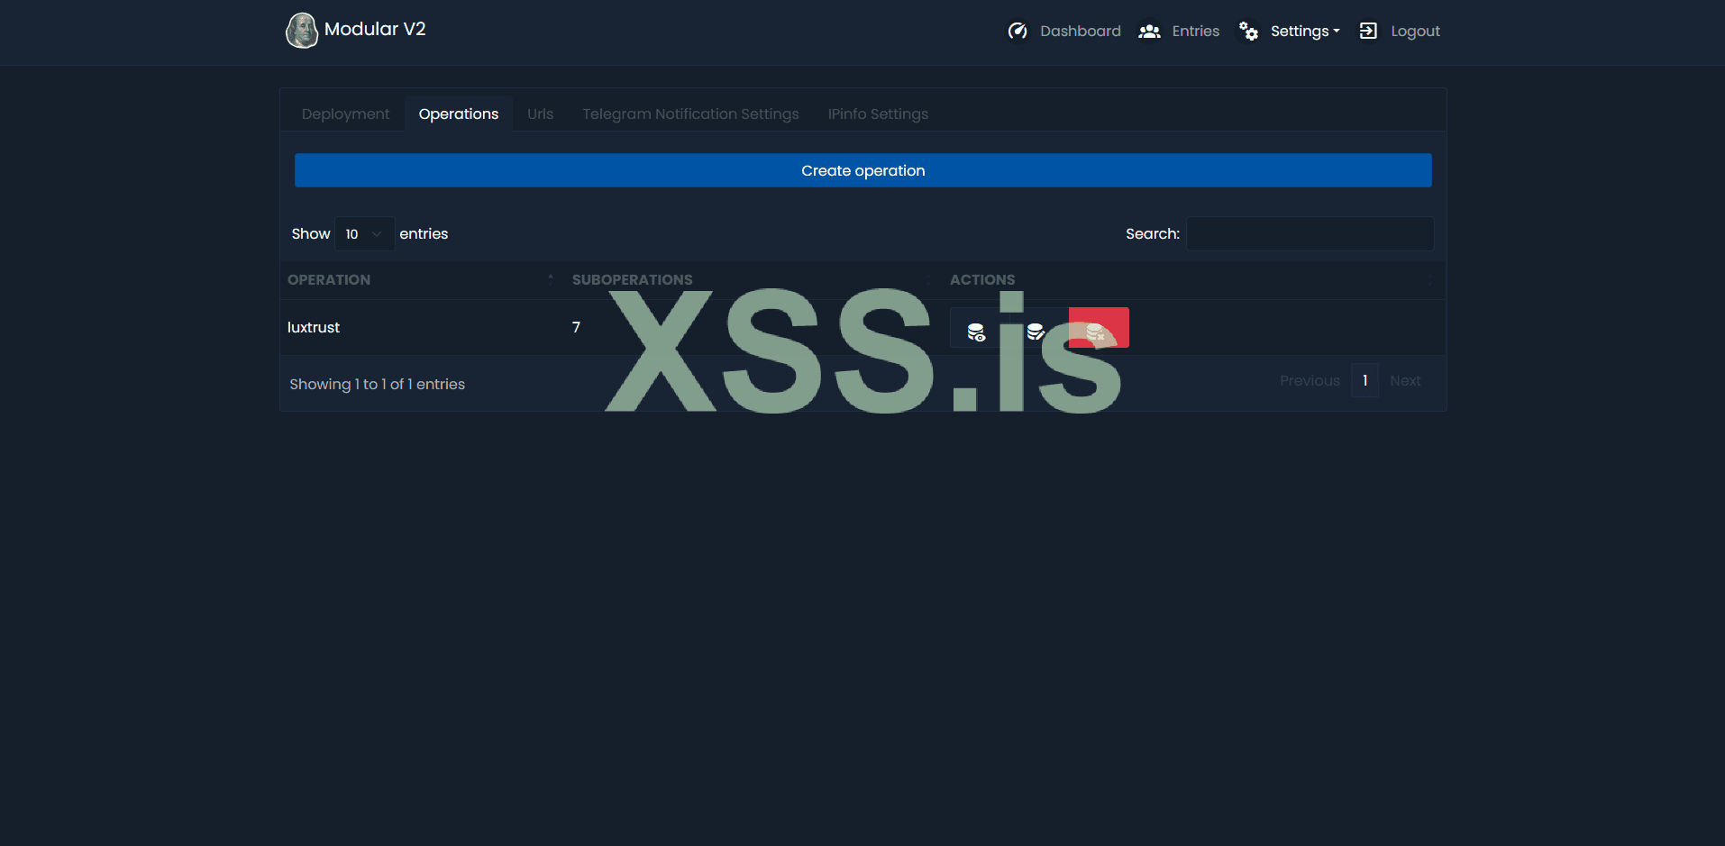
Task: Open Telegram Notification Settings tab
Action: click(691, 114)
